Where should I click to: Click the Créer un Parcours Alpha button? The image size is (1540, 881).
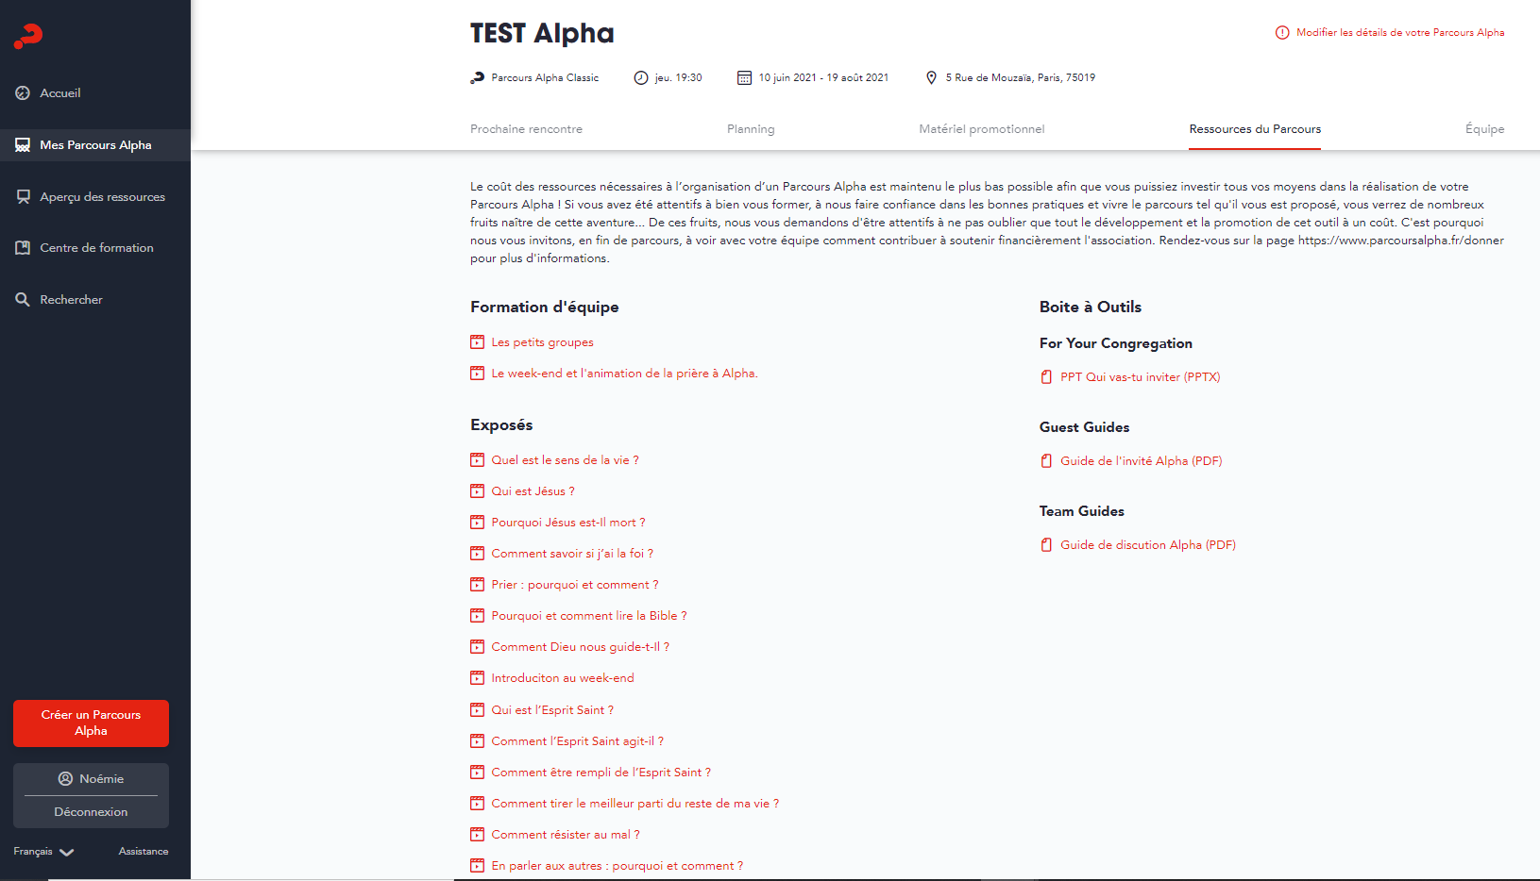coord(91,723)
